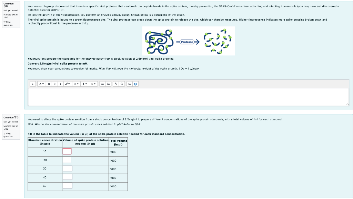
Task: Flag question 35
Action: 8,135
